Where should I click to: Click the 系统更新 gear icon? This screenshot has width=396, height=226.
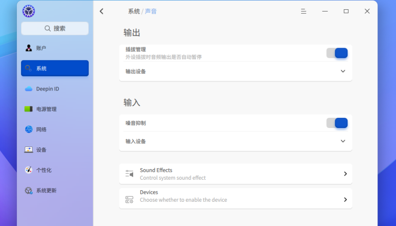(29, 190)
